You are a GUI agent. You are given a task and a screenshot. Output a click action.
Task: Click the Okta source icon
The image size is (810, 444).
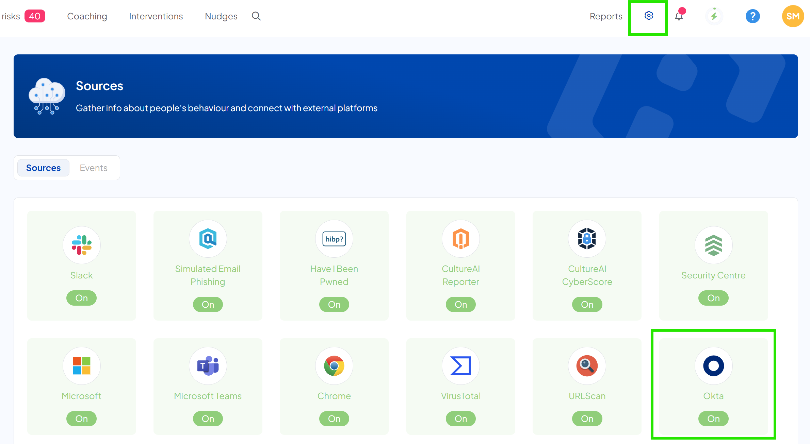tap(713, 366)
